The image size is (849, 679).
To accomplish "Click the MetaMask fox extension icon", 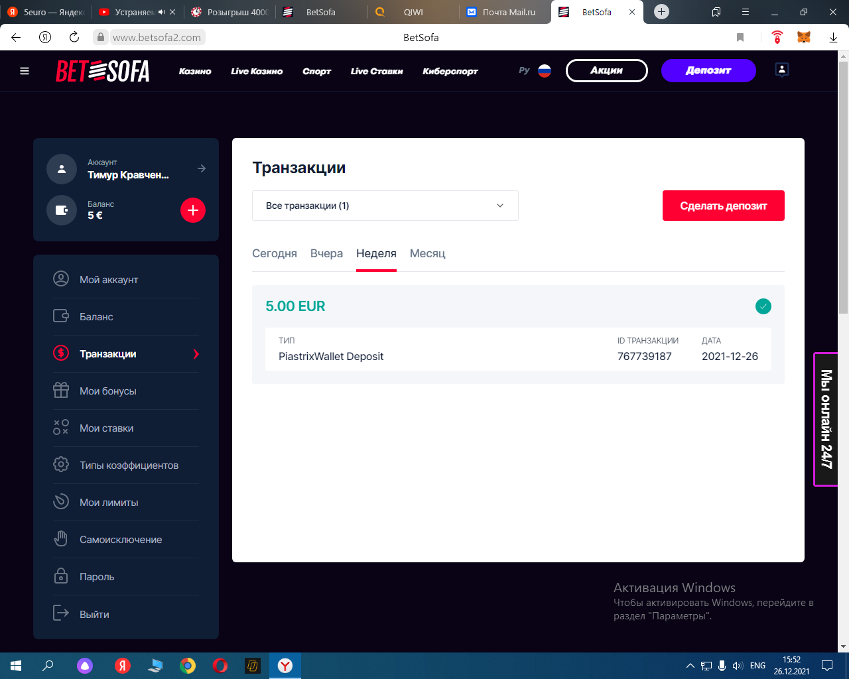I will (804, 37).
